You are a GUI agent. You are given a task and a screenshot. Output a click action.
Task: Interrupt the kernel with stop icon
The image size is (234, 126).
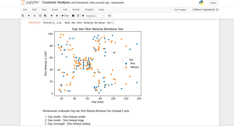point(73,16)
